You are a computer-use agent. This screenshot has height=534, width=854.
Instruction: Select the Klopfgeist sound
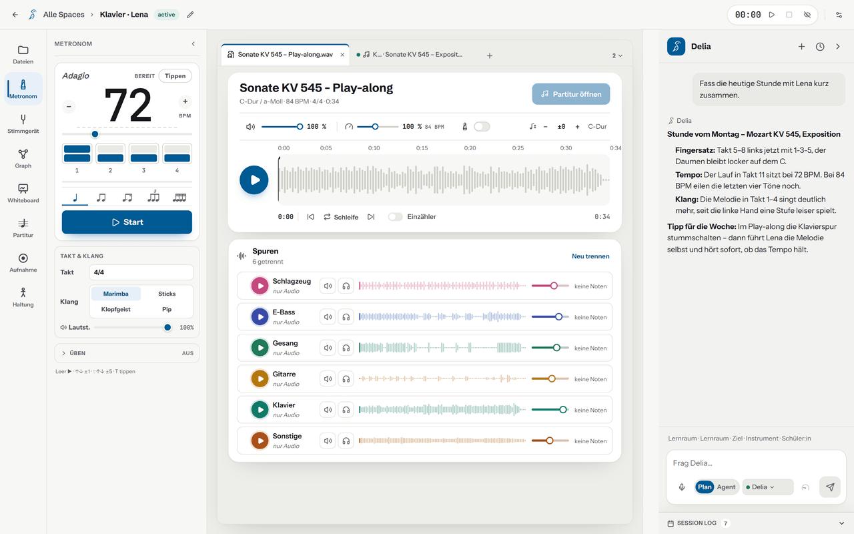click(116, 309)
